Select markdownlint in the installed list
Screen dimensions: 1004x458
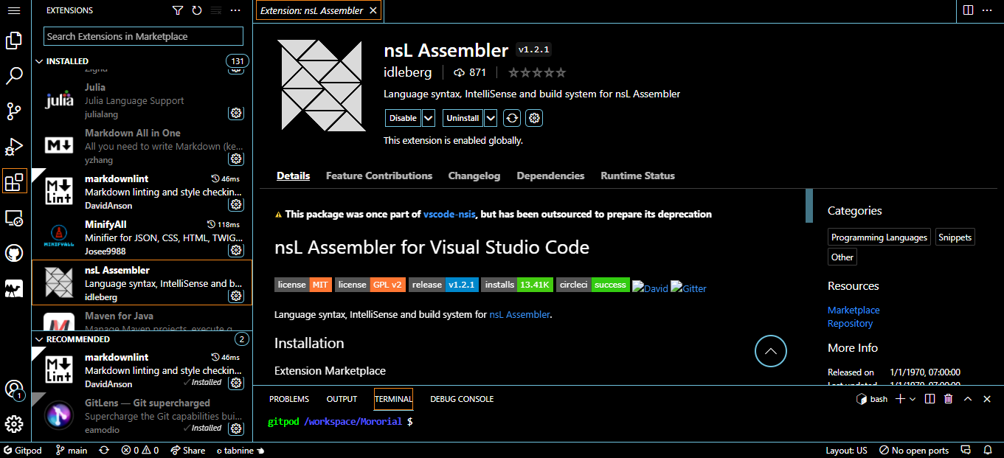pos(142,191)
